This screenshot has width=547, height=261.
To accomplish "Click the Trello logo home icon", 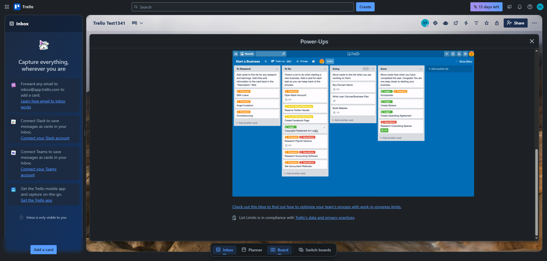I will (24, 7).
